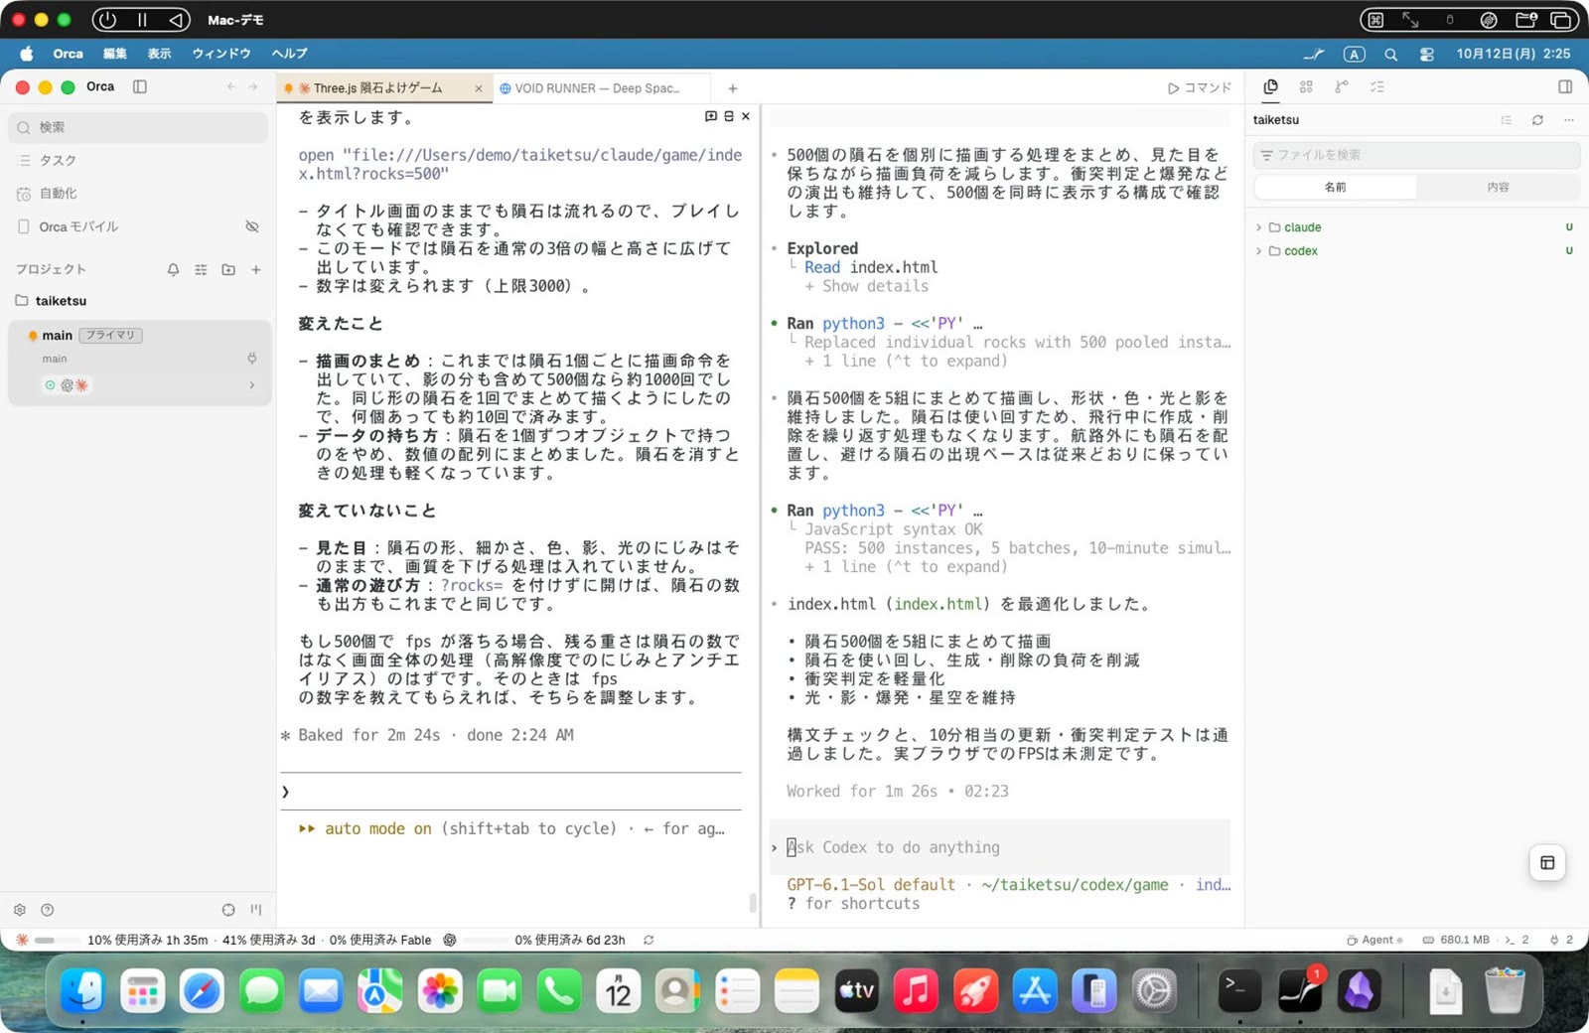
Task: Click the Agent status bar entry
Action: click(x=1374, y=940)
